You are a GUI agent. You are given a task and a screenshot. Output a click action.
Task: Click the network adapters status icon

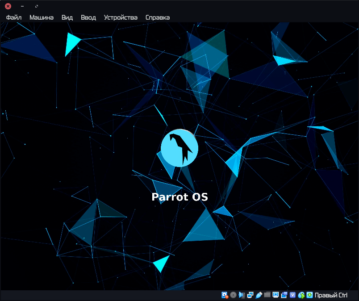pos(250,295)
